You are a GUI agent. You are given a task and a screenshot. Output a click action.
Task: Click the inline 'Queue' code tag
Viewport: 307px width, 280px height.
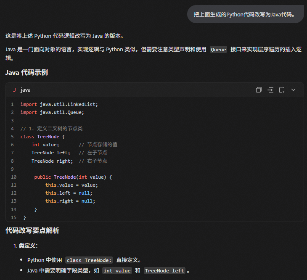point(218,50)
